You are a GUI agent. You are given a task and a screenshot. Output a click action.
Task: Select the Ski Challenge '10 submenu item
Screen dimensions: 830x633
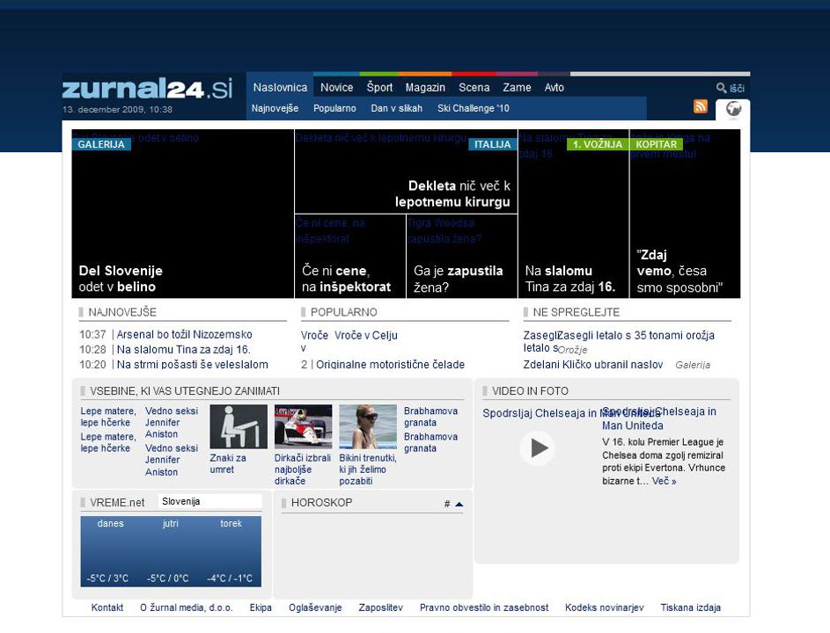473,108
